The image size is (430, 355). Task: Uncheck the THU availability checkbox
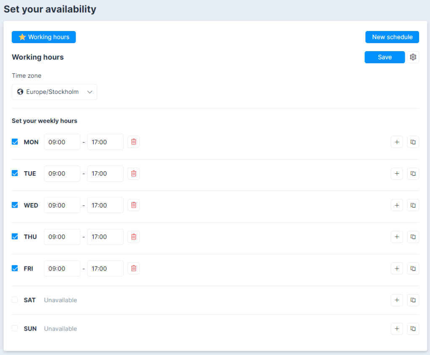15,237
